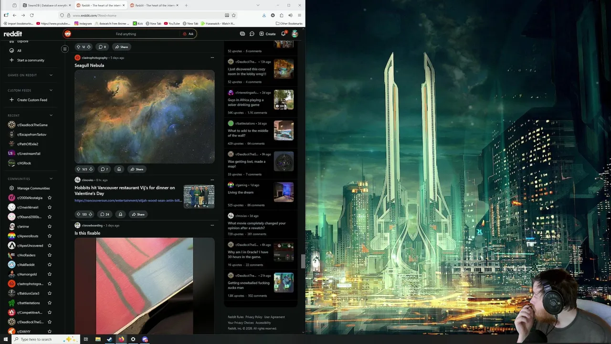This screenshot has width=611, height=344.
Task: Downvote the Hobbits hit Vancouver post
Action: click(91, 214)
